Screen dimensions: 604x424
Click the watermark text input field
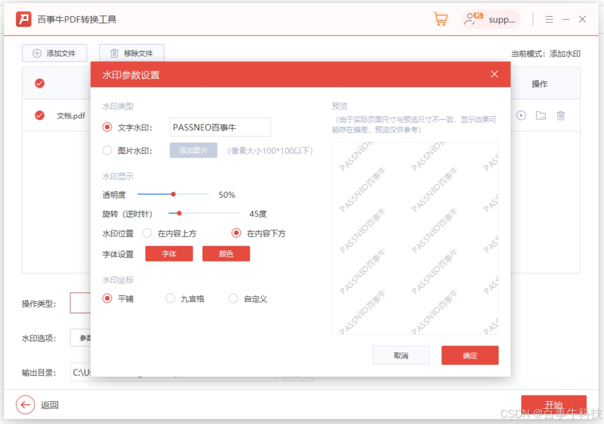220,127
